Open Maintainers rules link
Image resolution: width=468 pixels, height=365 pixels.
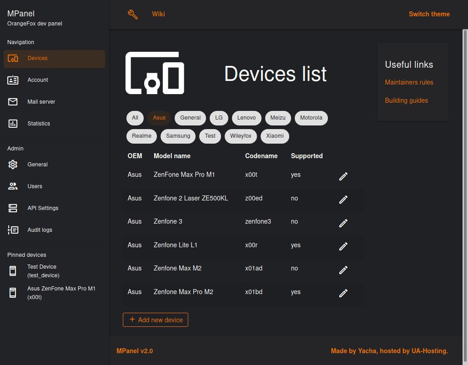(409, 82)
